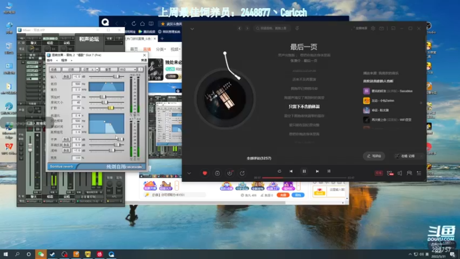The image size is (460, 259).
Task: Open WeChat from the taskbar
Action: pos(41,254)
